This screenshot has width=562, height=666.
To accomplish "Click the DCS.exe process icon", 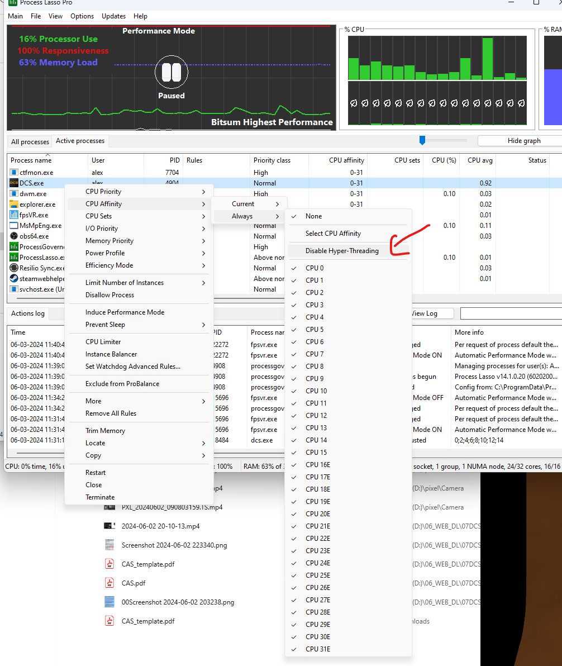I will (x=13, y=183).
